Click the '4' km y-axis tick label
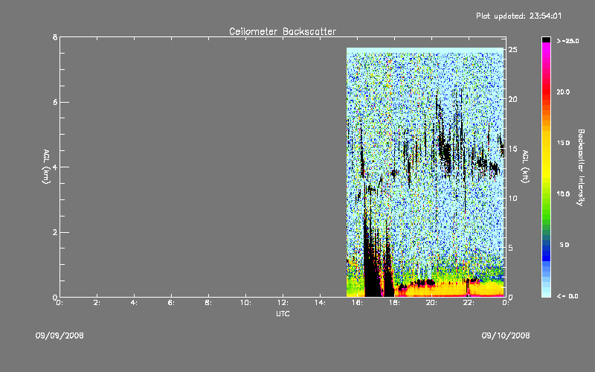Image resolution: width=595 pixels, height=372 pixels. [x=55, y=167]
